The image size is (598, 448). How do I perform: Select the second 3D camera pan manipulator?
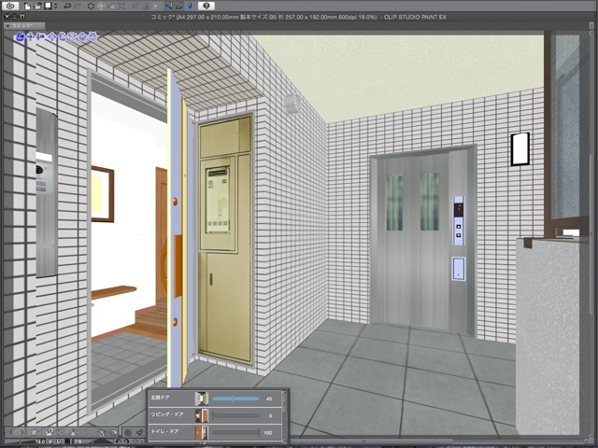30,36
